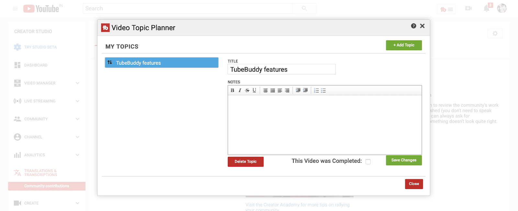The image size is (518, 211).
Task: Click the YouTube search box
Action: (188, 8)
